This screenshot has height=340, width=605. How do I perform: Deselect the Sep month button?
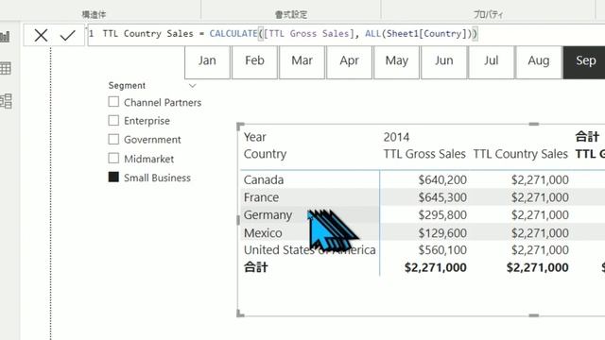coord(584,62)
